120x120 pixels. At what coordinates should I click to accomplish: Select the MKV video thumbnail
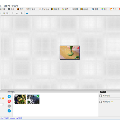(33, 99)
